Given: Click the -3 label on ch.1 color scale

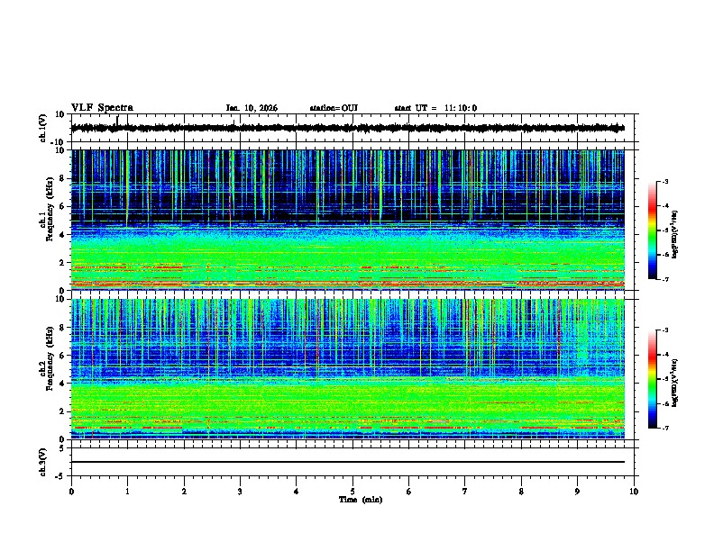Looking at the screenshot, I should click(664, 181).
